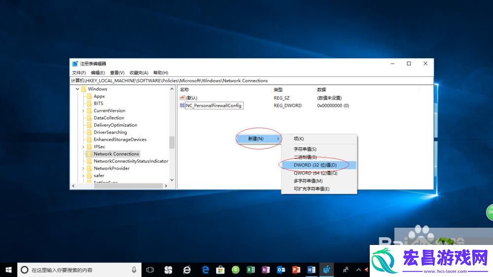
Task: Click the REG_DWORD type cell
Action: pyautogui.click(x=288, y=105)
